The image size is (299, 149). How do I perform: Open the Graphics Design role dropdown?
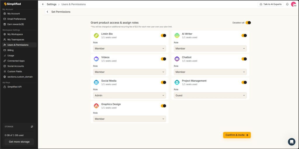coord(129,119)
